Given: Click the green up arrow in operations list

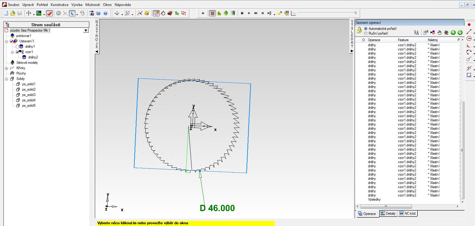Looking at the screenshot, I should click(453, 32).
